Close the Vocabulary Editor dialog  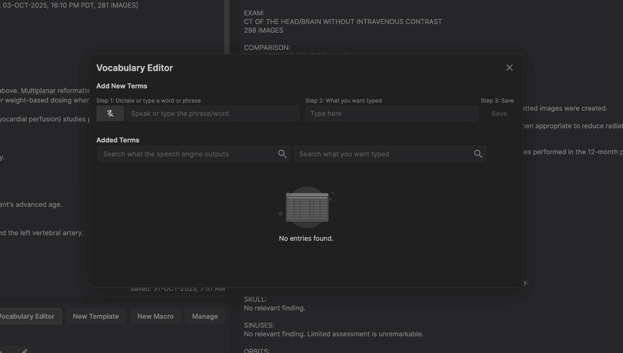509,68
